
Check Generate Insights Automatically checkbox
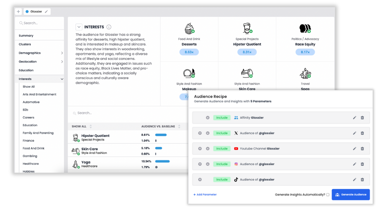click(328, 194)
